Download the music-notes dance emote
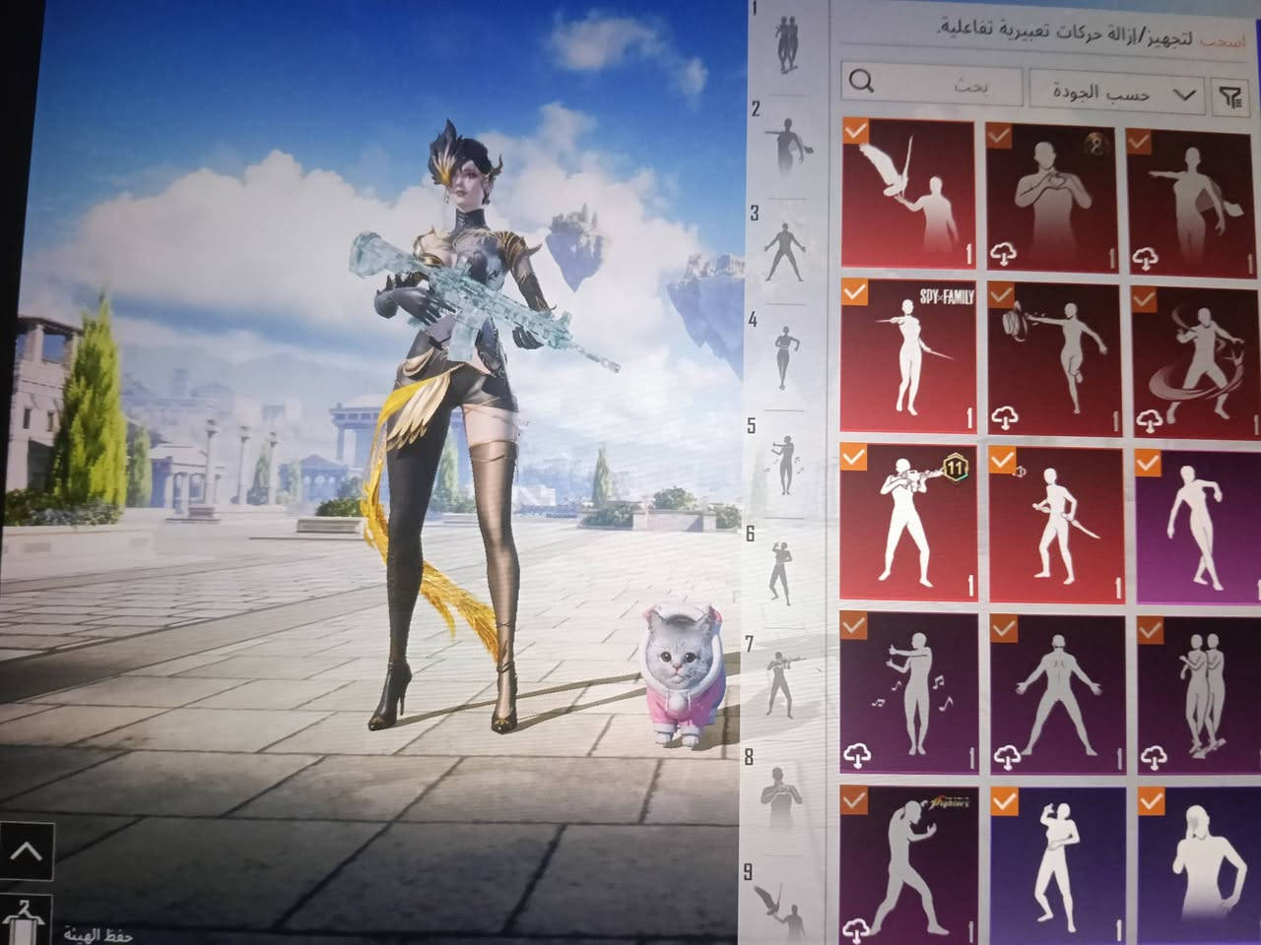The height and width of the screenshot is (945, 1261). 859,756
